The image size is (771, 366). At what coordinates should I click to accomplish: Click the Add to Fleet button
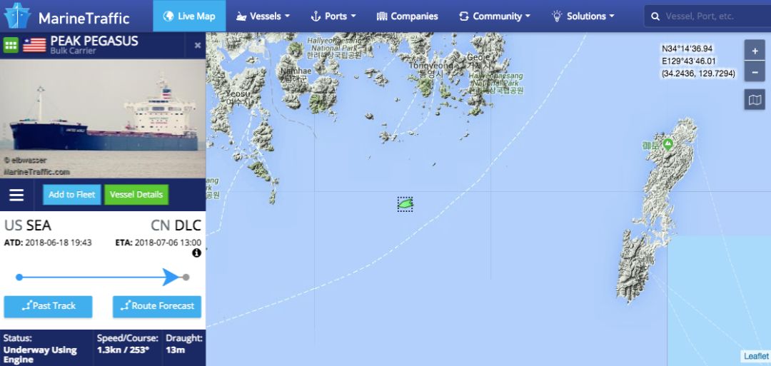tap(72, 195)
